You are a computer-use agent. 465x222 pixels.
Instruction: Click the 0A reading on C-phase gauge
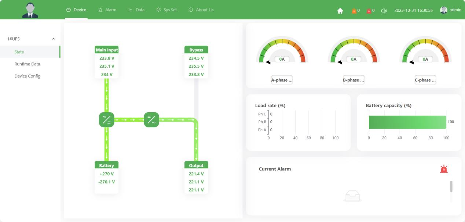[425, 59]
